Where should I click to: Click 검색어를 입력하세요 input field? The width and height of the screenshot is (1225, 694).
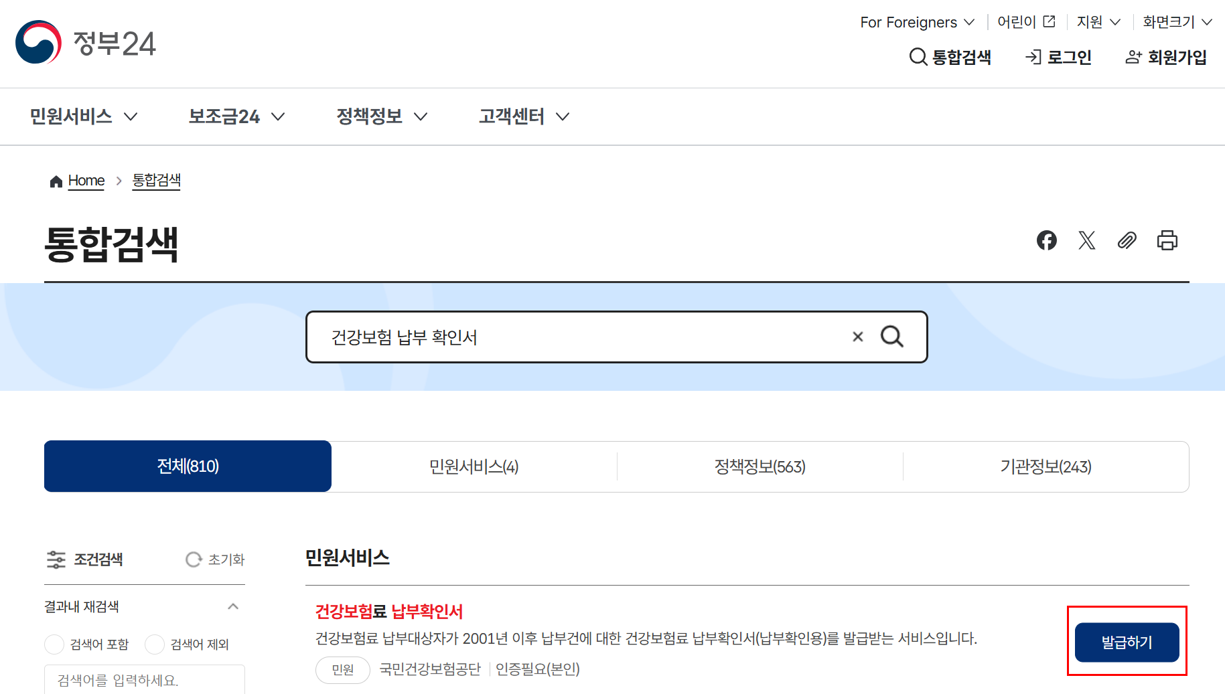(145, 679)
